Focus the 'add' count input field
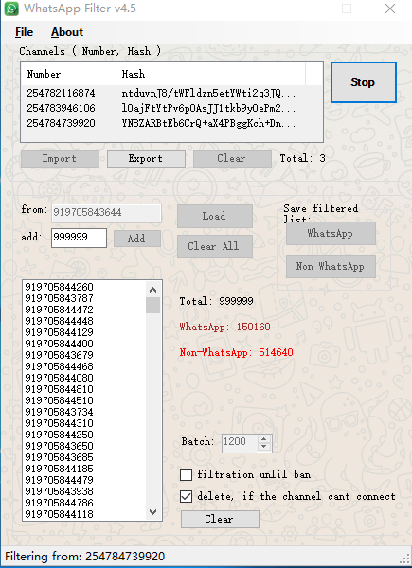 pos(79,238)
